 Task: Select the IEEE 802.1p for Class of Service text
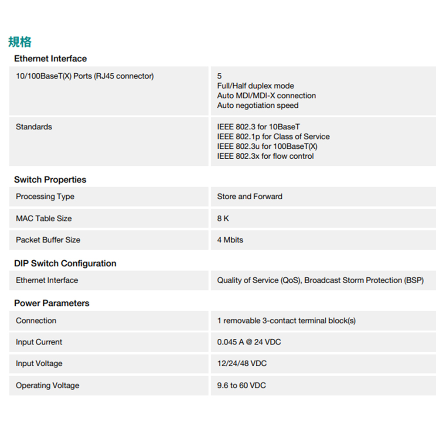(273, 136)
